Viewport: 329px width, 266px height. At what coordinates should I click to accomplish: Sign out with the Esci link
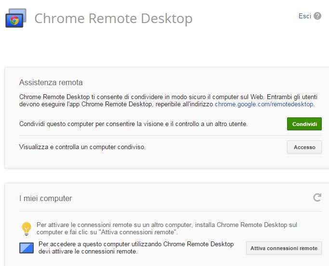click(x=304, y=16)
